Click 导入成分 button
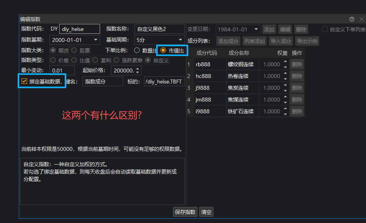366x223 pixels. pyautogui.click(x=281, y=41)
